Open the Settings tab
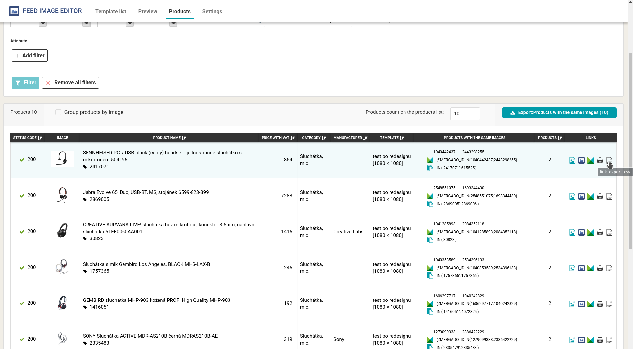Image resolution: width=633 pixels, height=349 pixels. point(212,11)
